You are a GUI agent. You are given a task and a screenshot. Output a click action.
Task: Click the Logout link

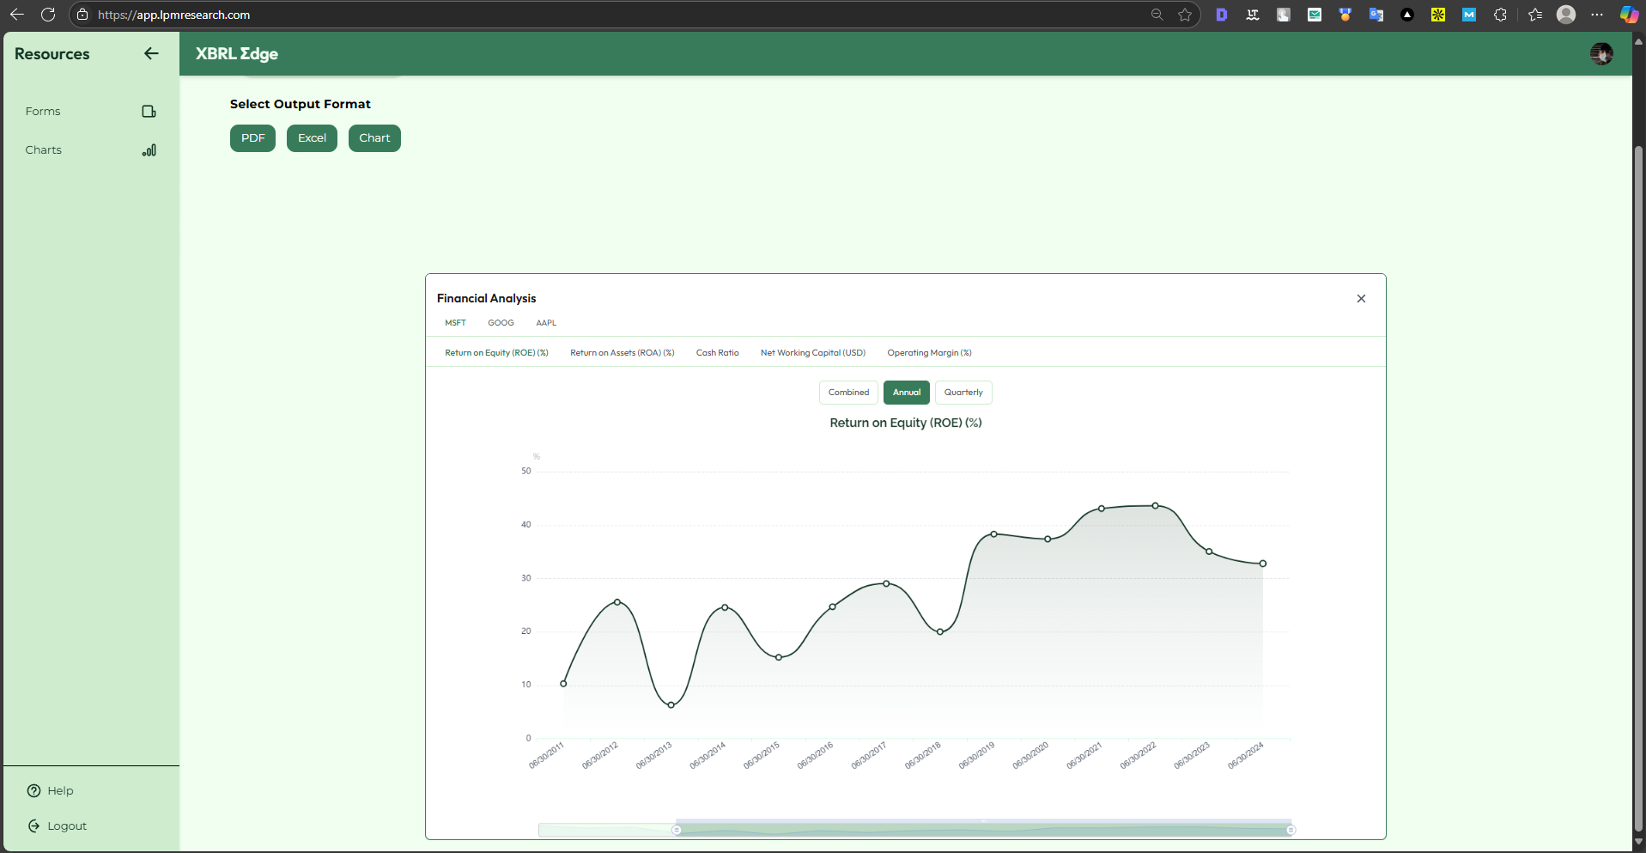tap(67, 826)
